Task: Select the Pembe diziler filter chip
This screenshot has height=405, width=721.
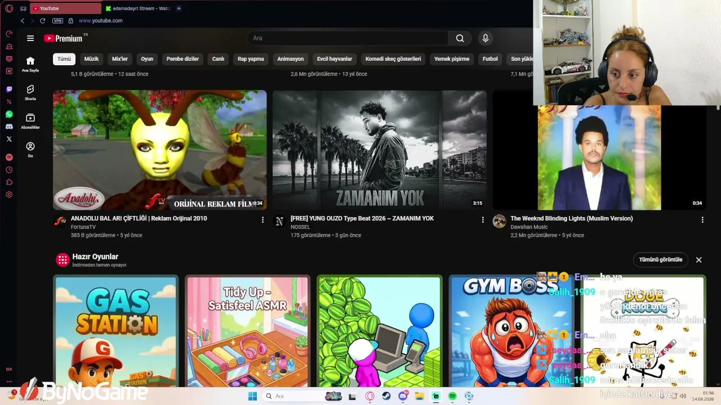Action: (x=183, y=59)
